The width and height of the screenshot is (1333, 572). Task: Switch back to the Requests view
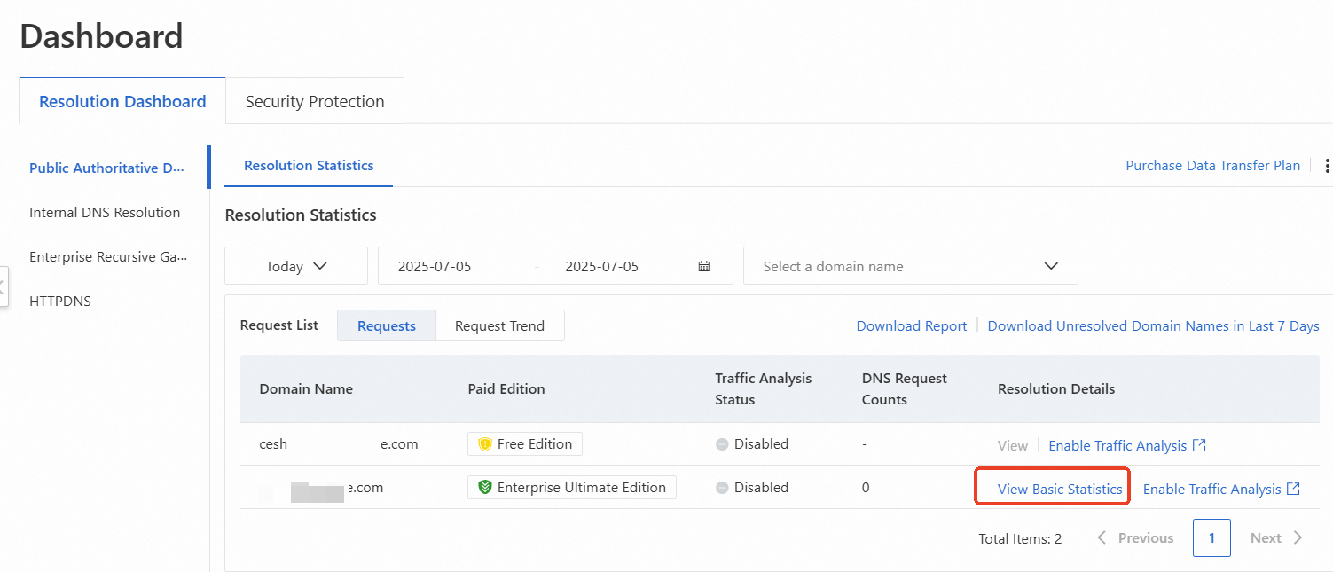386,325
